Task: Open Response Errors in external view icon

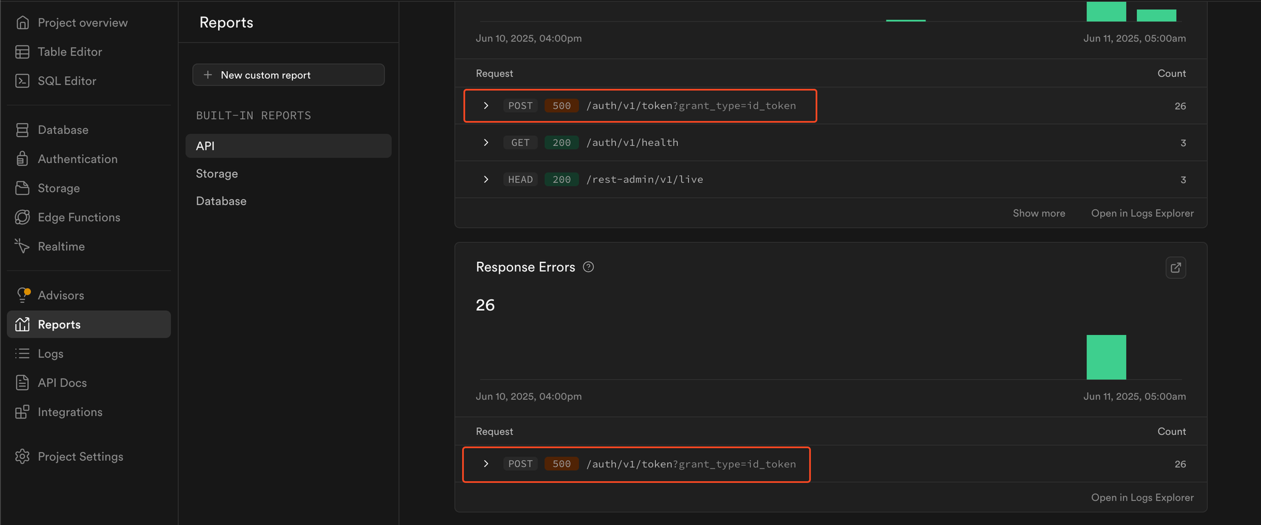Action: (x=1175, y=268)
